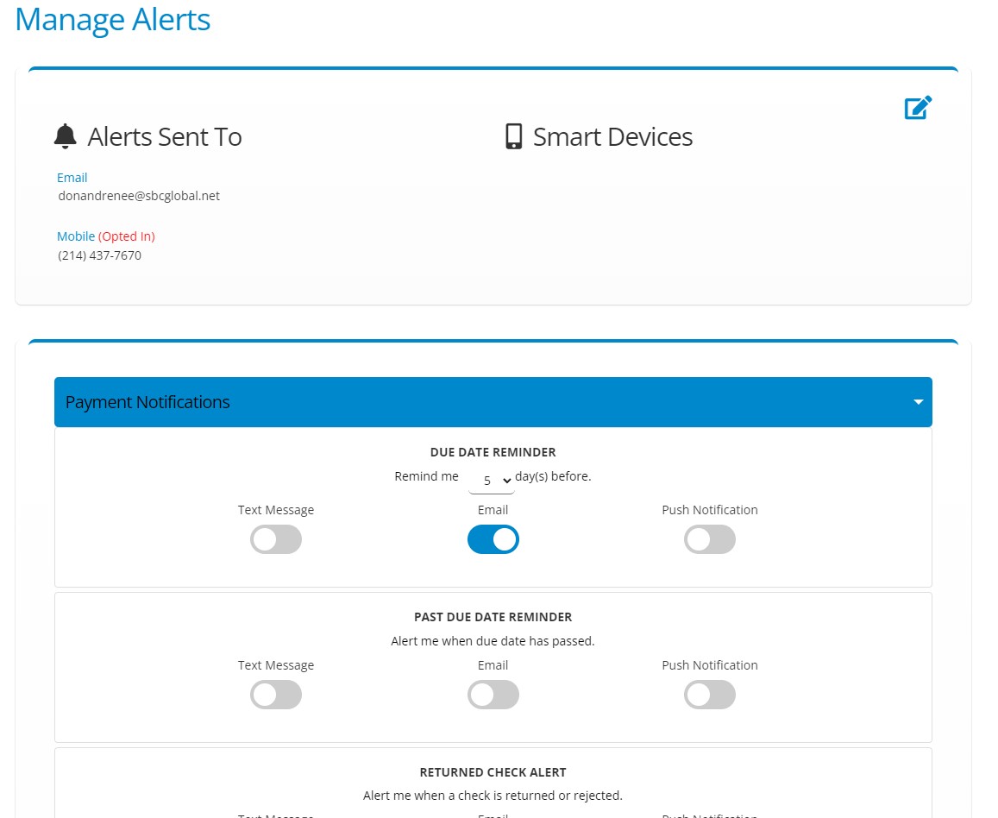This screenshot has width=998, height=818.
Task: Disable Email toggle for Due Date Reminder
Action: tap(493, 539)
